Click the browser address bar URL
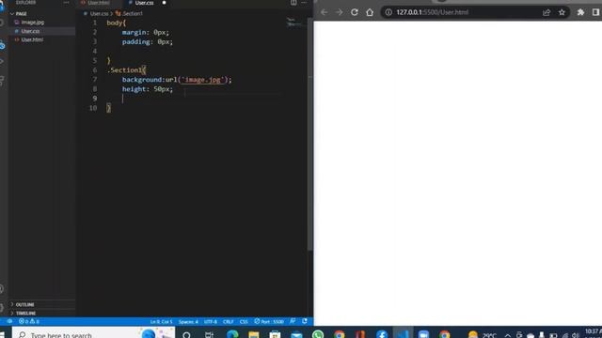Screen dimensions: 602x338 click(433, 12)
